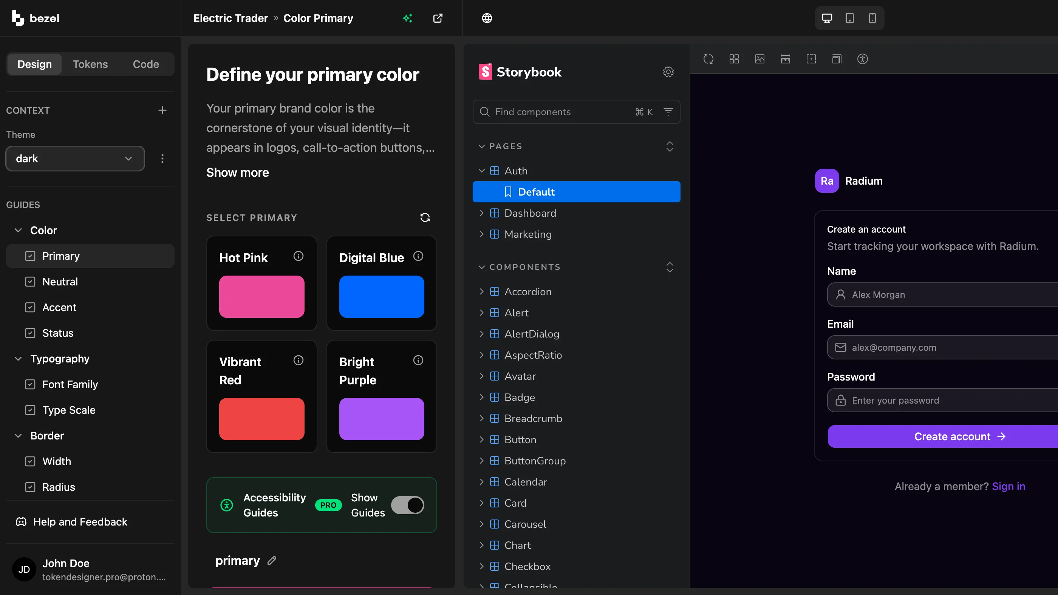Image resolution: width=1058 pixels, height=595 pixels.
Task: Collapse the PAGES section
Action: click(x=481, y=146)
